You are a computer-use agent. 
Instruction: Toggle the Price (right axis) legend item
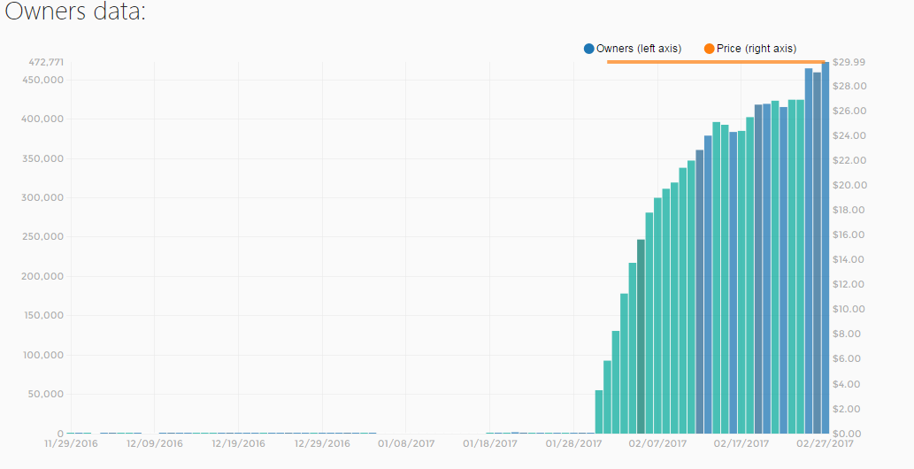click(x=750, y=49)
